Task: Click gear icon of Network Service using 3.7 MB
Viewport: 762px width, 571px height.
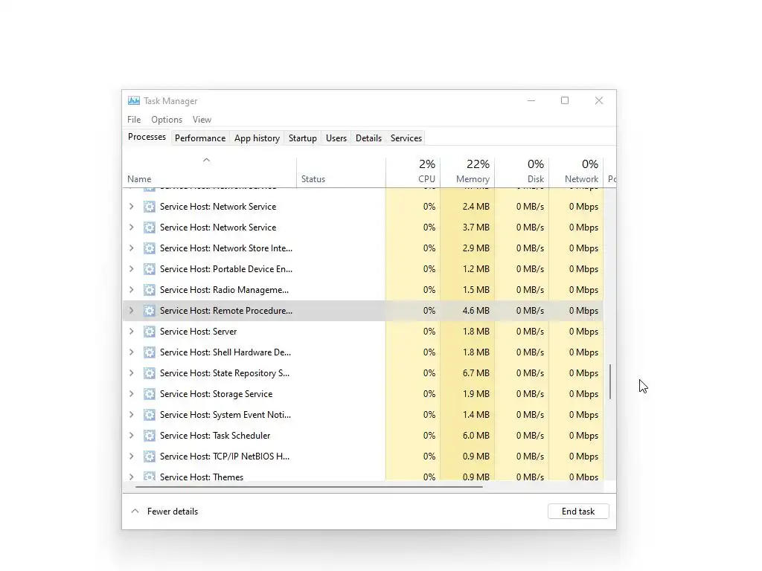Action: tap(149, 228)
